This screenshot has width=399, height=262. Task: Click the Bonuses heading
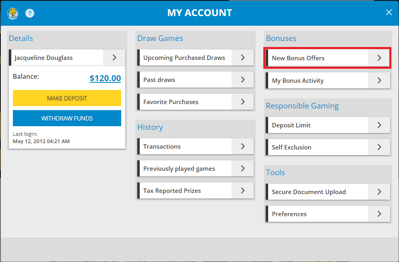[281, 38]
